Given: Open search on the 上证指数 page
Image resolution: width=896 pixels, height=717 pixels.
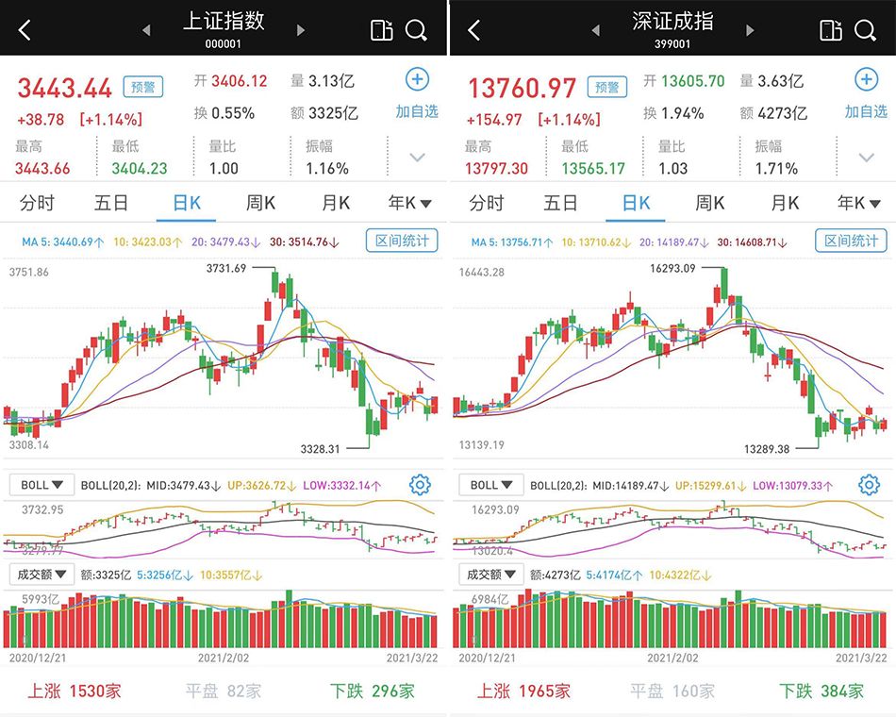Looking at the screenshot, I should click(416, 29).
